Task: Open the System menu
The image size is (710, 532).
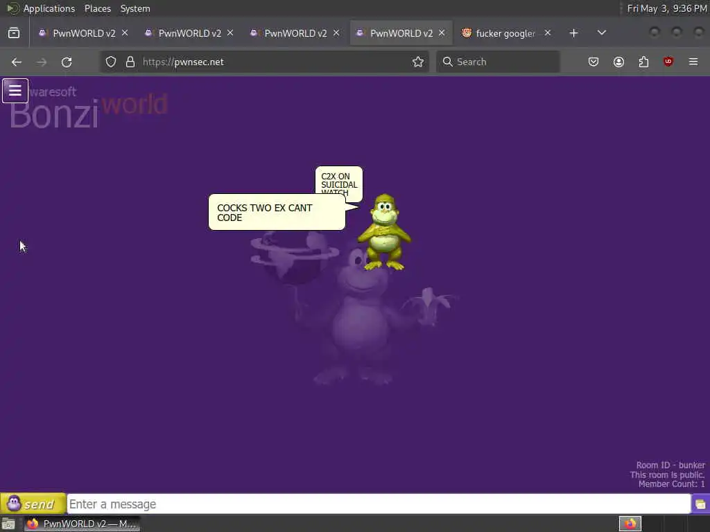Action: click(x=135, y=8)
